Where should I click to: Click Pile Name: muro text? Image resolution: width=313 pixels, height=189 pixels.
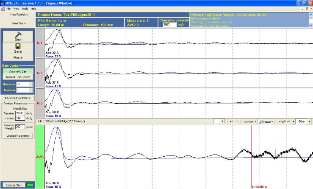pos(52,20)
